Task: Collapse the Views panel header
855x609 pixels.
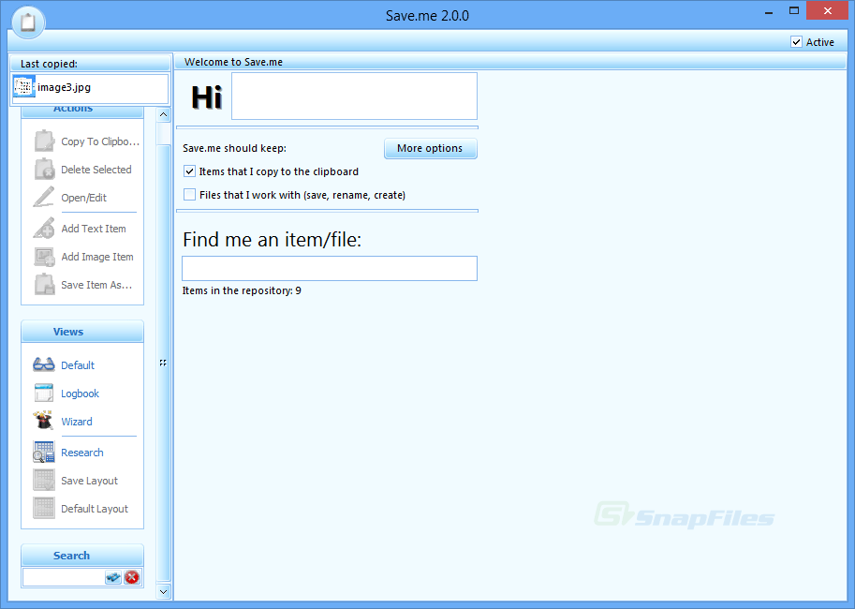Action: pos(82,332)
